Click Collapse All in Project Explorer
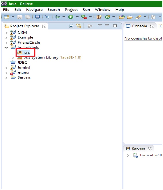Image resolution: width=163 pixels, height=190 pixels. pos(71,26)
